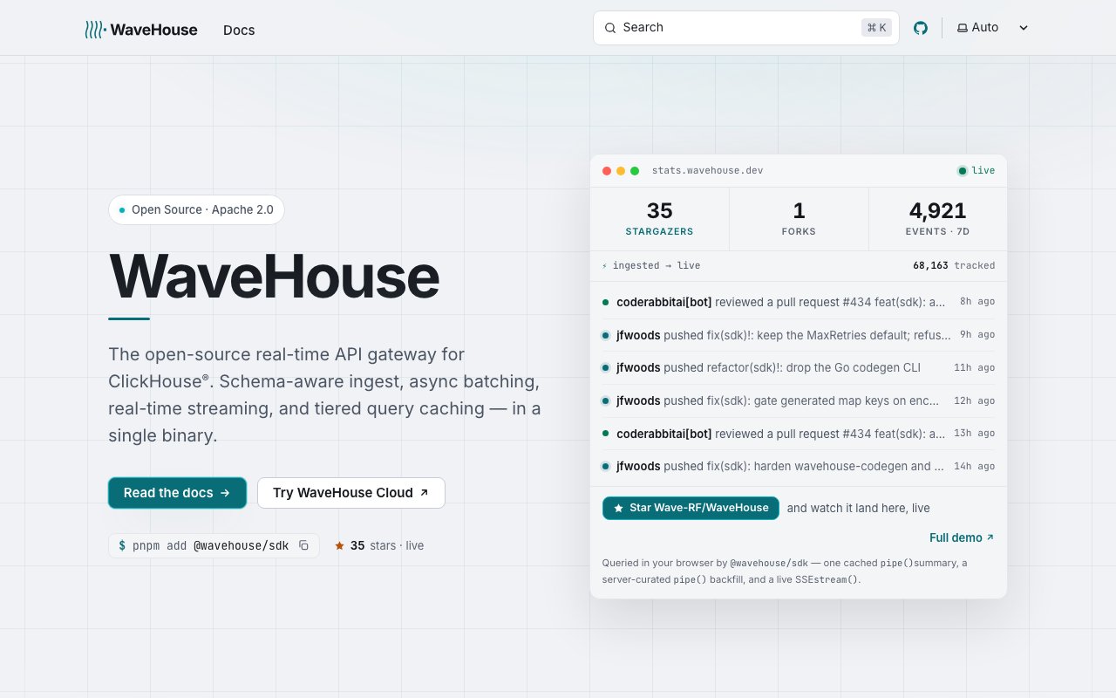Click the "open-source real-time API gateway" description
This screenshot has height=698, width=1116.
point(325,394)
